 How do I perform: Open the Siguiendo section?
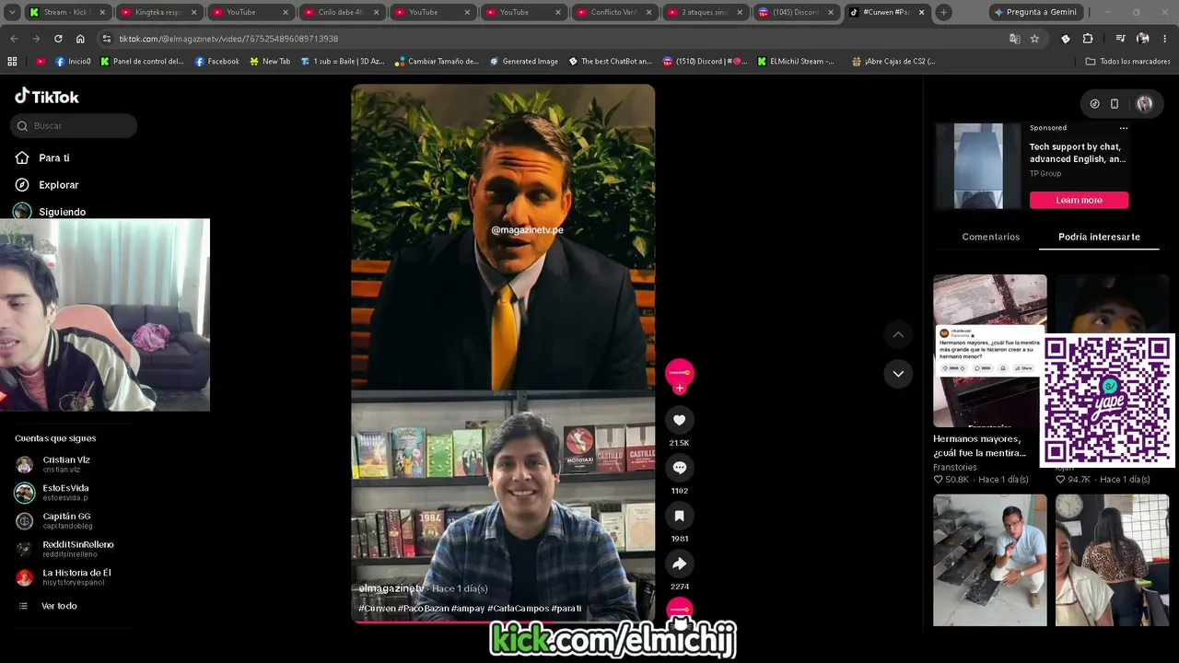[62, 212]
